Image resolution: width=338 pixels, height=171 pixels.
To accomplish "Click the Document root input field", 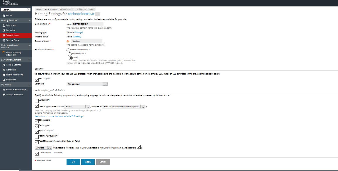I will pos(87,41).
